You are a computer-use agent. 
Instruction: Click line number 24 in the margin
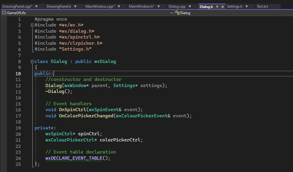[18, 158]
